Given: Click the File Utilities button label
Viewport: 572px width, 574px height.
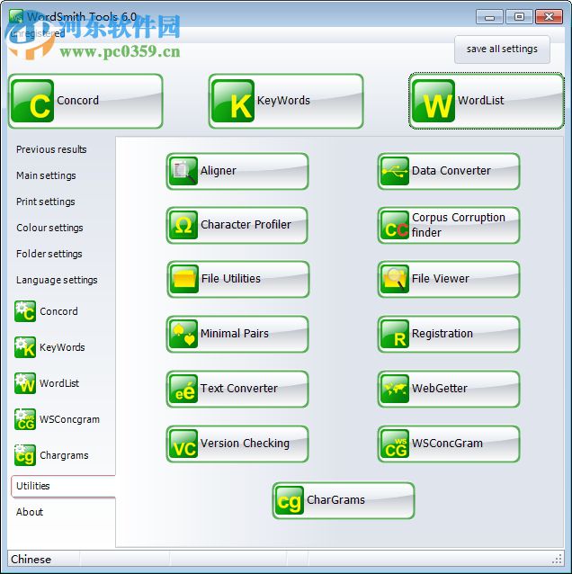Looking at the screenshot, I should [231, 279].
